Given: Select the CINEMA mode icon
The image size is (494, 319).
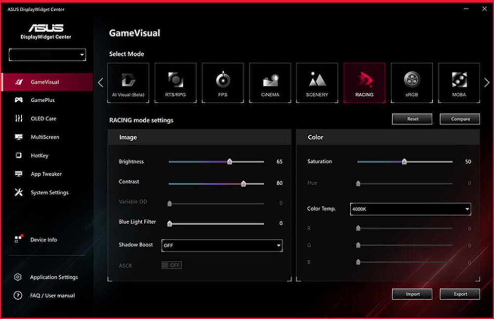Looking at the screenshot, I should (x=270, y=82).
